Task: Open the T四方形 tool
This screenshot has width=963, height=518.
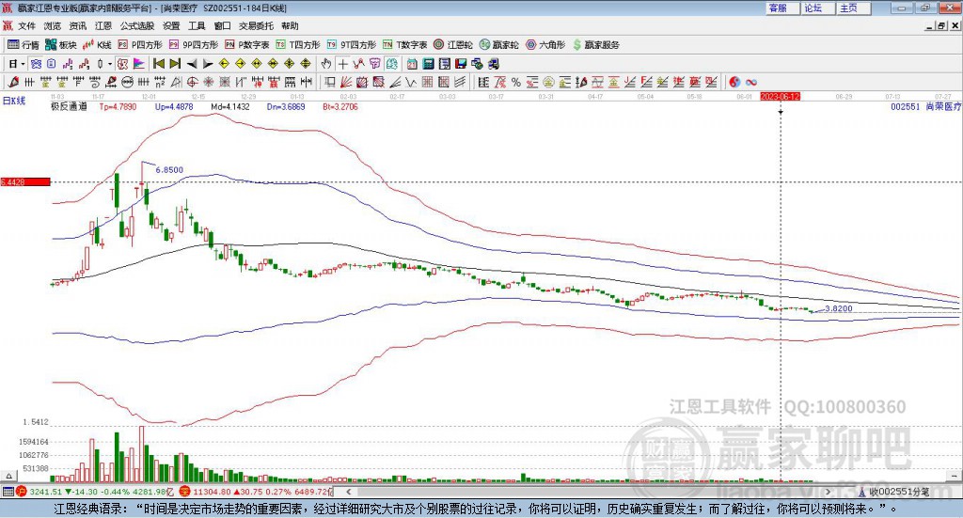Action: click(x=298, y=45)
